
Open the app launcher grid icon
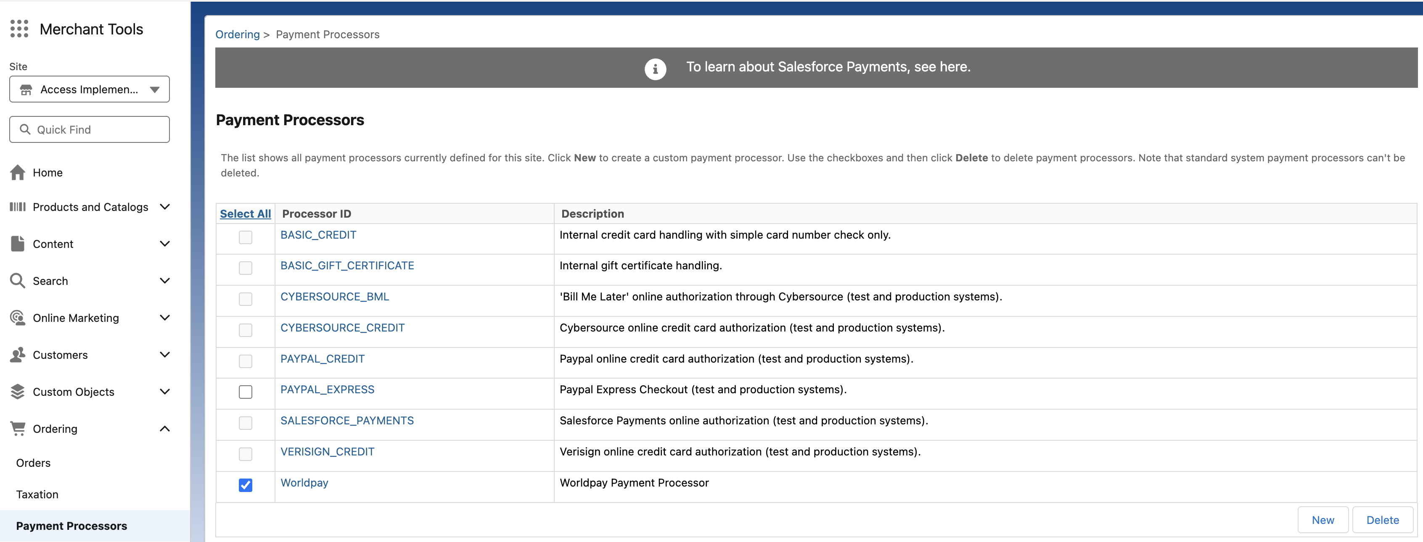tap(19, 29)
